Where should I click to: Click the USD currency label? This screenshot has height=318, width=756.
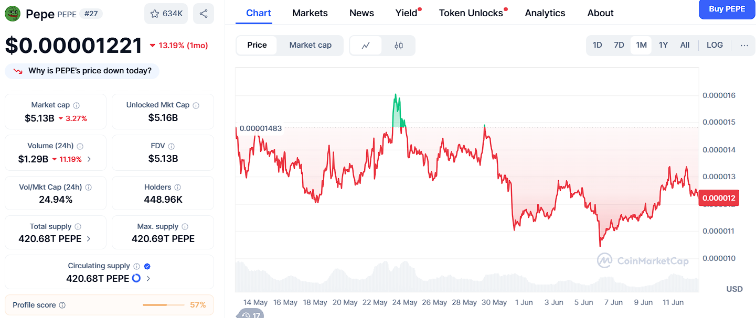pyautogui.click(x=734, y=289)
